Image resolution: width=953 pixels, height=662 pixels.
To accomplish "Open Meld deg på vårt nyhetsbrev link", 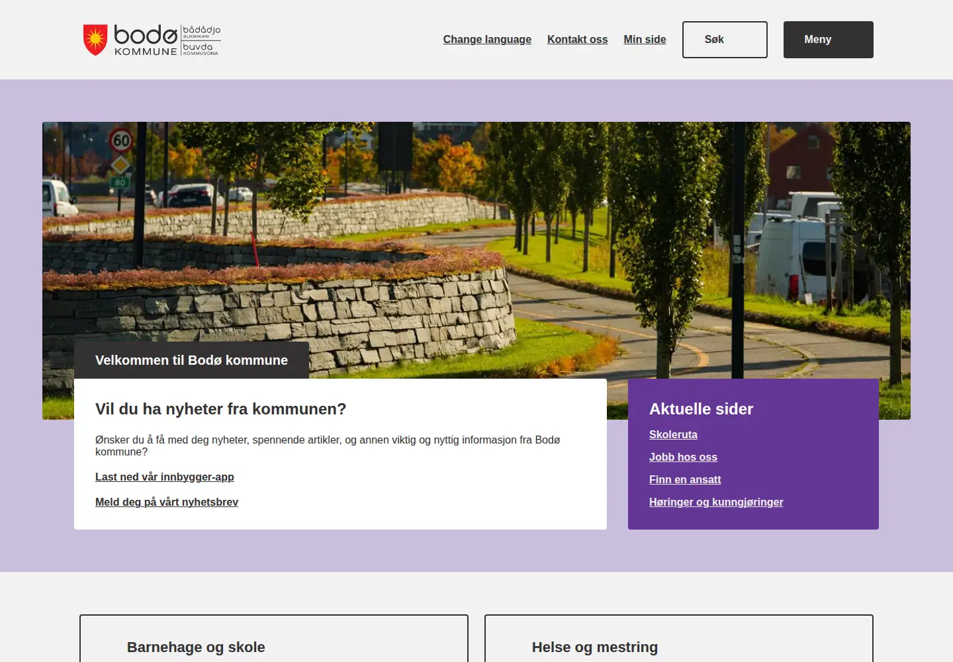I will coord(167,502).
